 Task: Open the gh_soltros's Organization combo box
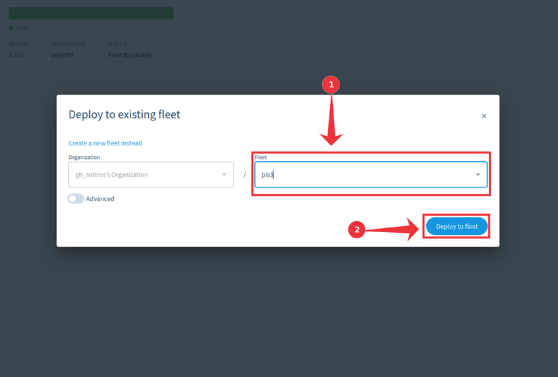point(151,175)
